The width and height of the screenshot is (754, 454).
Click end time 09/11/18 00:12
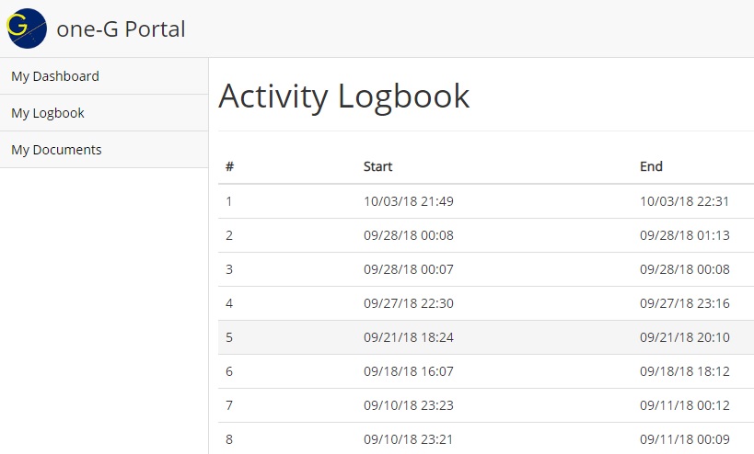tap(684, 405)
